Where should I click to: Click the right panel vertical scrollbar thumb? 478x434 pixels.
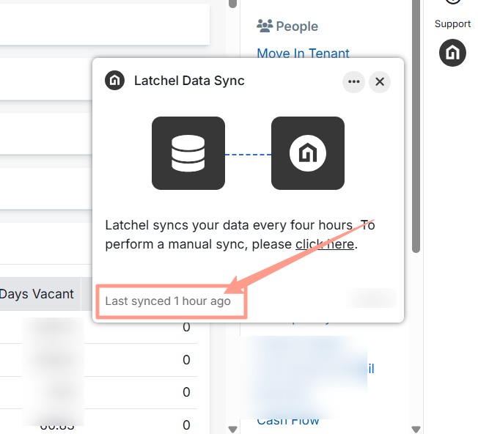click(x=416, y=126)
